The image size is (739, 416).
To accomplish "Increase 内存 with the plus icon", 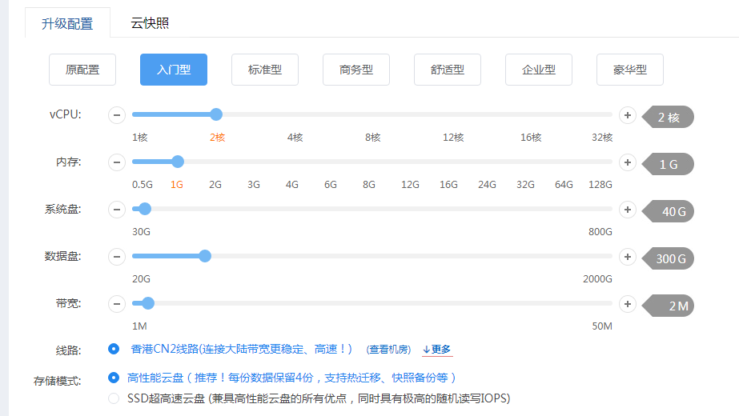I will coord(628,163).
